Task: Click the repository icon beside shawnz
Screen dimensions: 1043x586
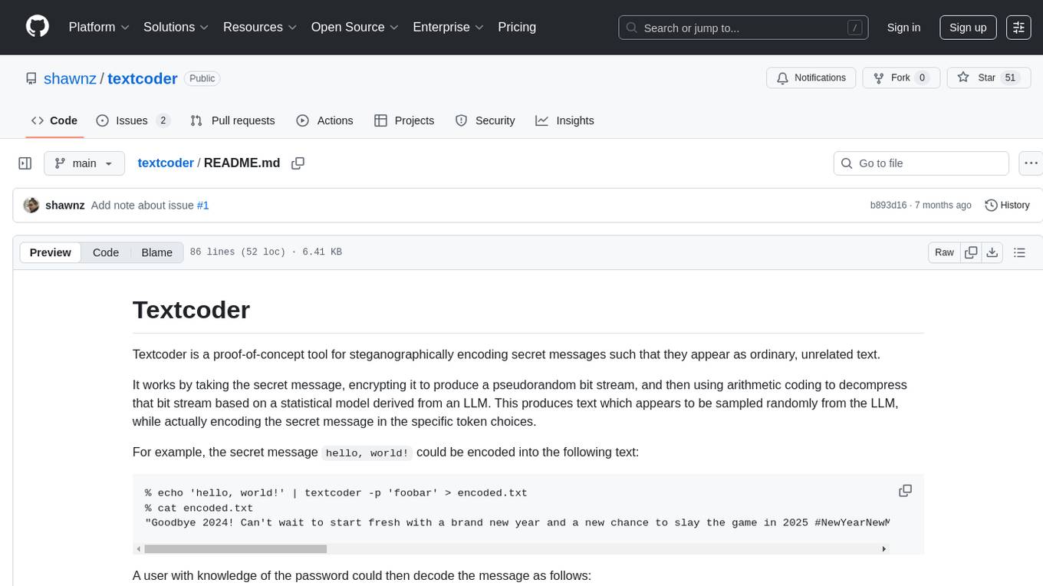Action: [31, 78]
